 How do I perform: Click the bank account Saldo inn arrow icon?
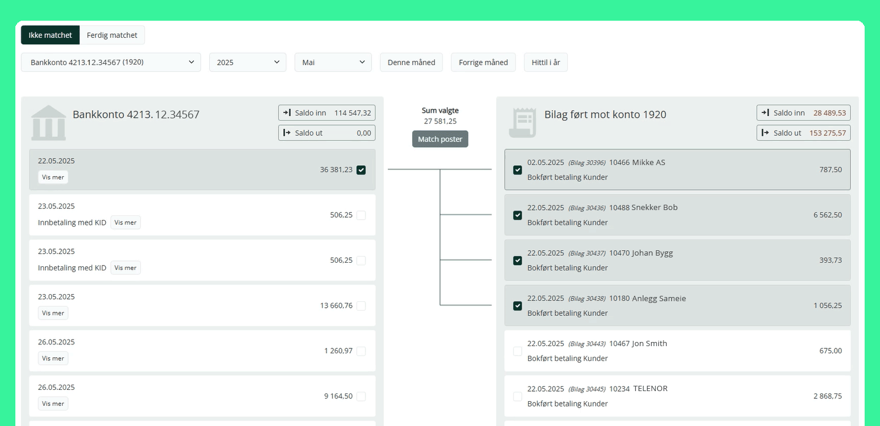point(287,112)
